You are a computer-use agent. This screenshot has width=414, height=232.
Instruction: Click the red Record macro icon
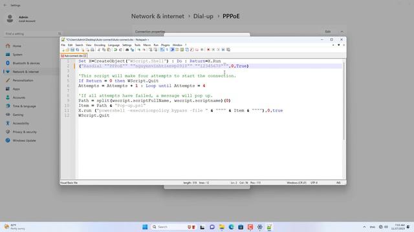click(208, 50)
